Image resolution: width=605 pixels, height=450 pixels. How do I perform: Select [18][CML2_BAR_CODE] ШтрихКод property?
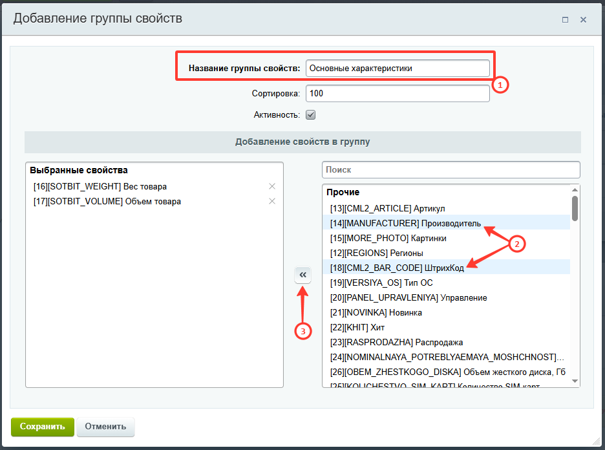point(446,268)
